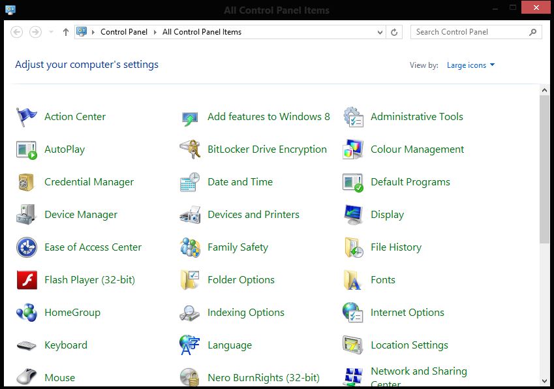Viewport: 554px width, 389px height.
Task: Open the recent locations dropdown arrow
Action: click(x=52, y=32)
